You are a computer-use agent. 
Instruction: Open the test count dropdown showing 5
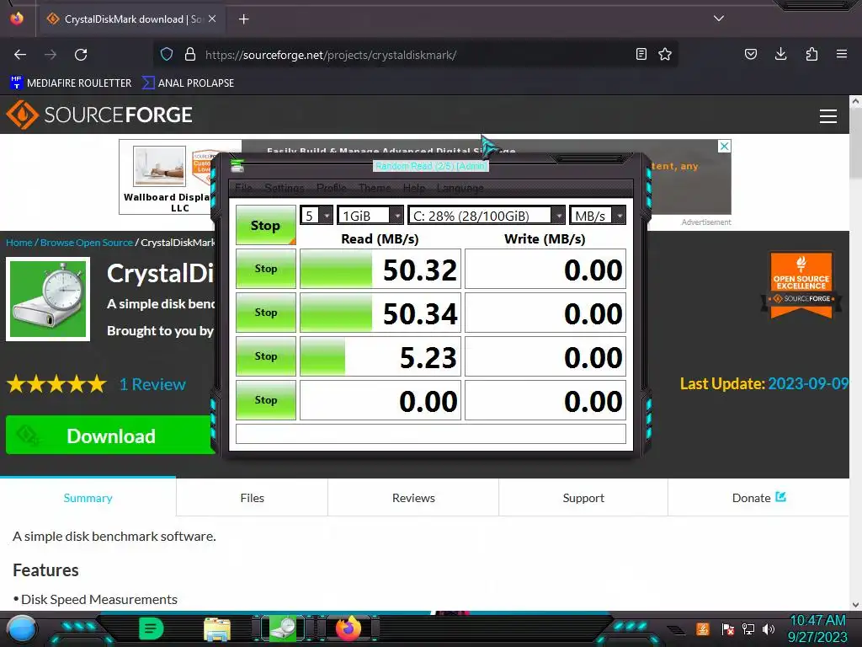click(x=317, y=215)
